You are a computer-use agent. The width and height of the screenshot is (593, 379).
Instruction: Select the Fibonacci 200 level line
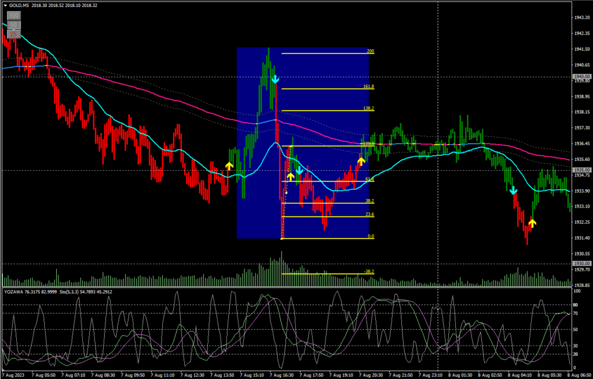point(324,54)
